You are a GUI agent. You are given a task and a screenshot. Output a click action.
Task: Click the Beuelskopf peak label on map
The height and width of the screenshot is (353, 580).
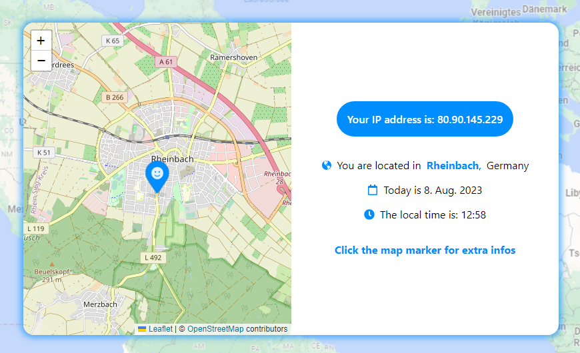click(52, 272)
